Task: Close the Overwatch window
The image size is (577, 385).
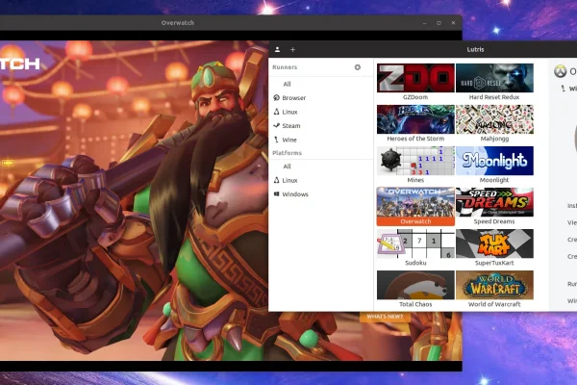Action: coord(453,23)
